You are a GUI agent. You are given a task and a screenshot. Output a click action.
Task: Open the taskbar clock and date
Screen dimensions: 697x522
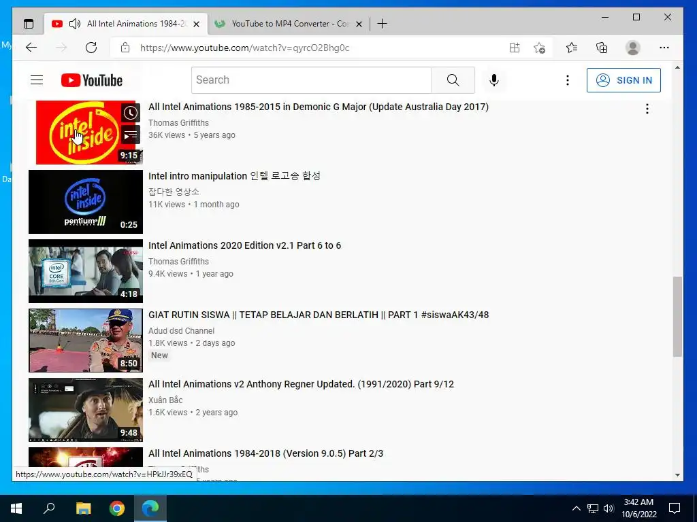point(638,508)
